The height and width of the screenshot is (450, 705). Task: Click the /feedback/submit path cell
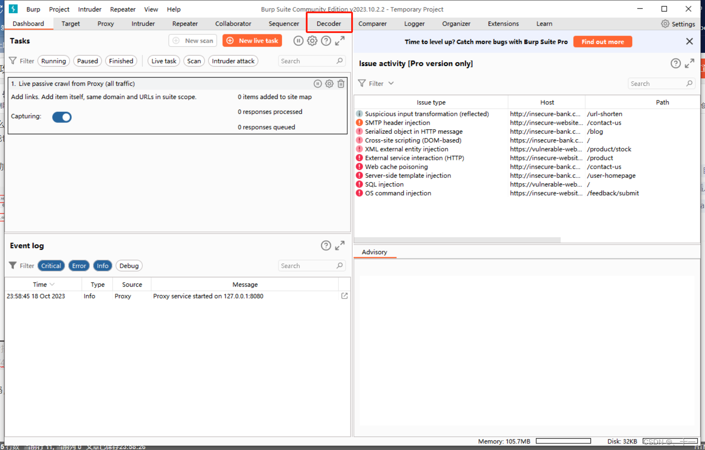(613, 193)
